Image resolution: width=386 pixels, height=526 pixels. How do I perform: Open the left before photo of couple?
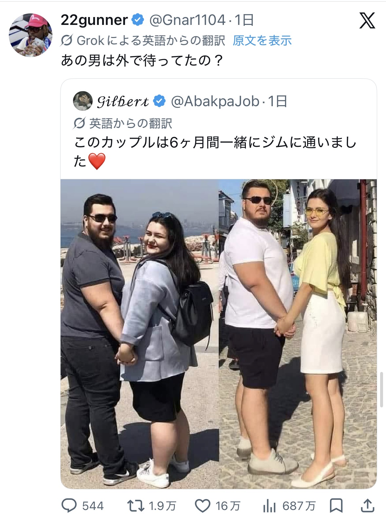point(139,334)
